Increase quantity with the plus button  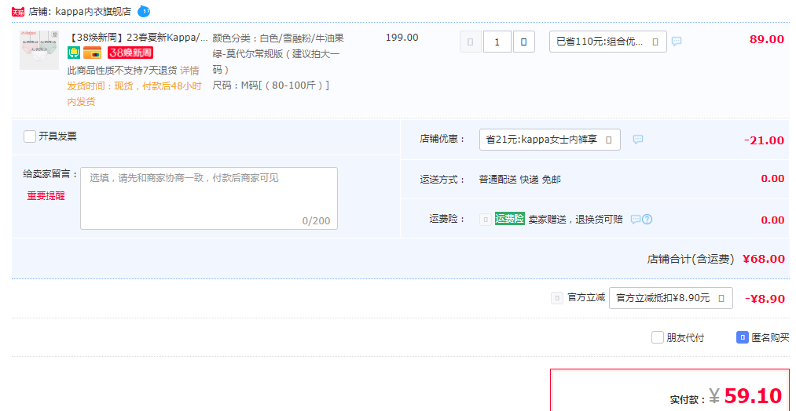524,42
